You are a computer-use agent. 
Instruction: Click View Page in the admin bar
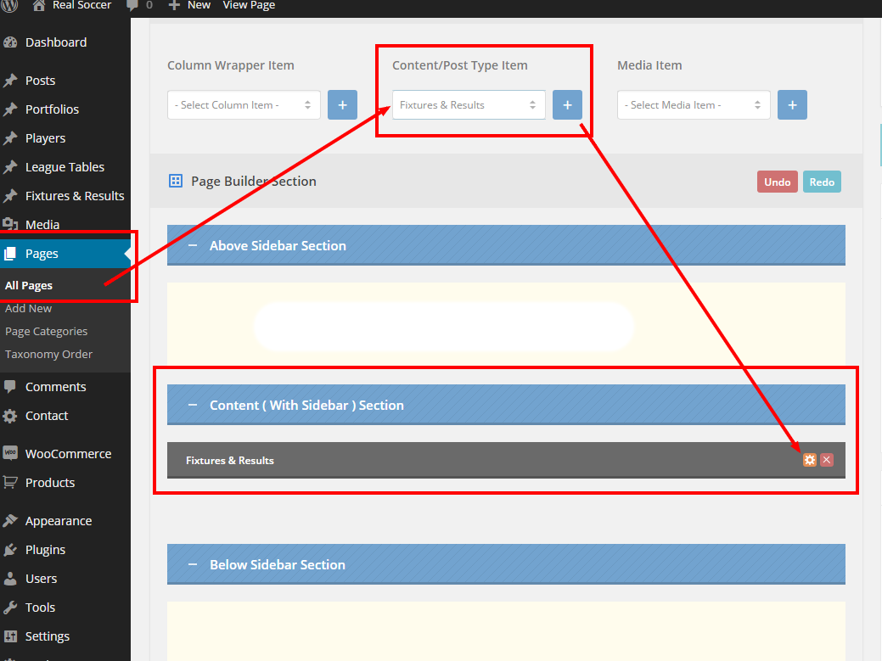coord(249,5)
